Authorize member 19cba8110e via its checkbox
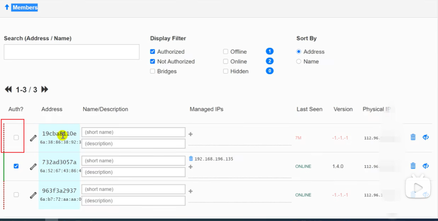 click(x=16, y=138)
